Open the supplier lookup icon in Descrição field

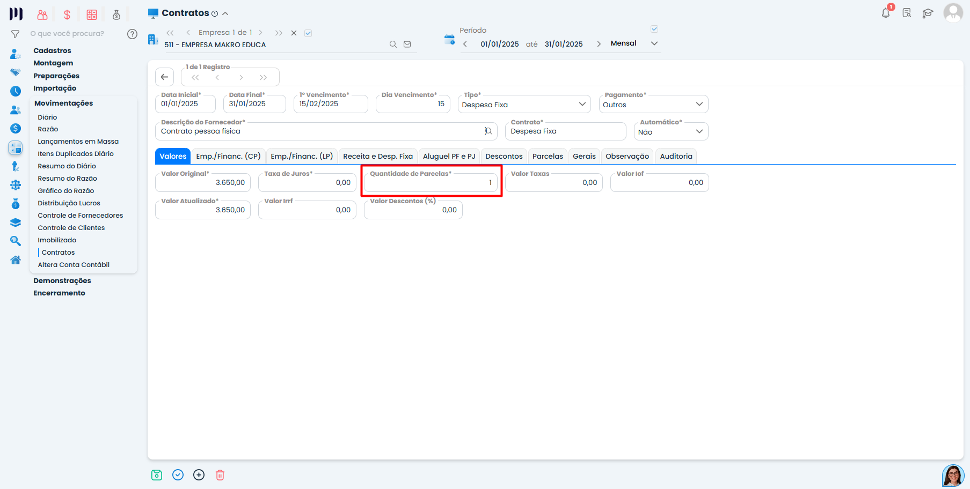(488, 131)
